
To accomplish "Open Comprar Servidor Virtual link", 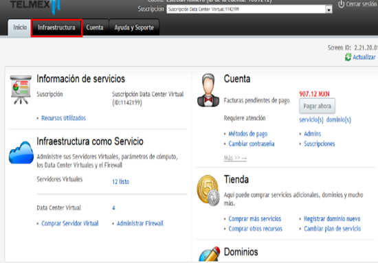I will pyautogui.click(x=70, y=223).
